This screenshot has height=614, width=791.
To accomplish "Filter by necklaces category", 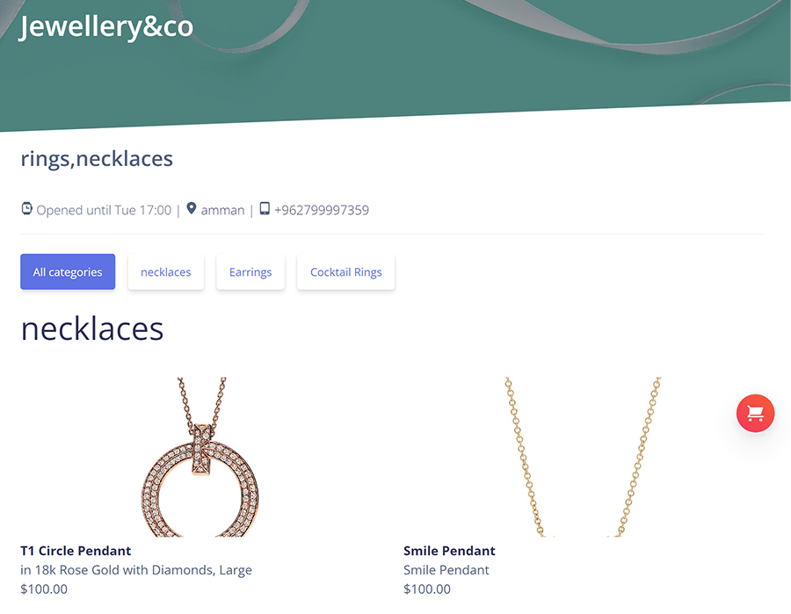I will [x=166, y=272].
